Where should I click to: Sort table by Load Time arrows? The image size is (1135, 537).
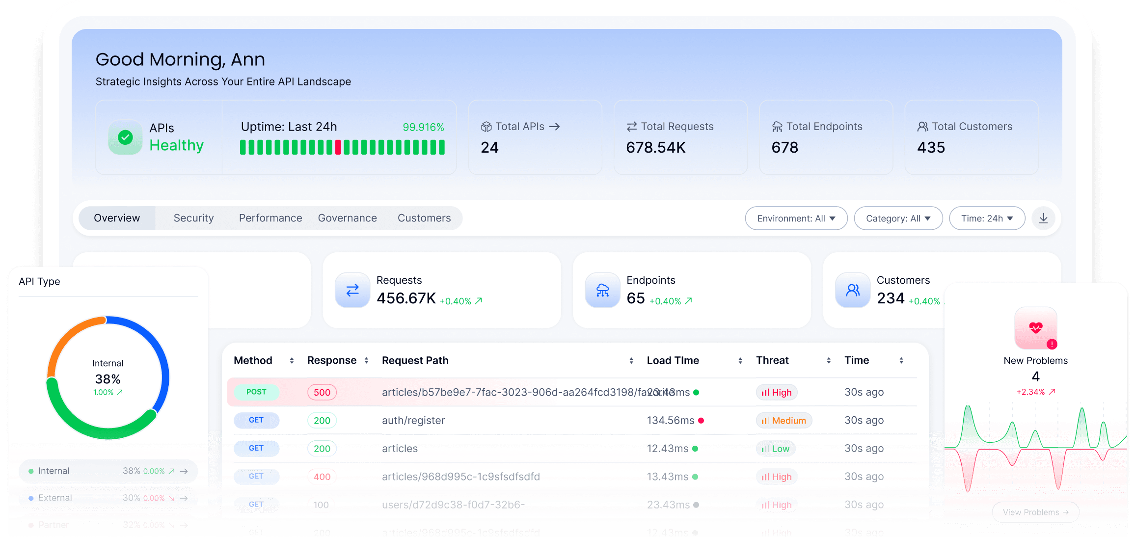(740, 361)
